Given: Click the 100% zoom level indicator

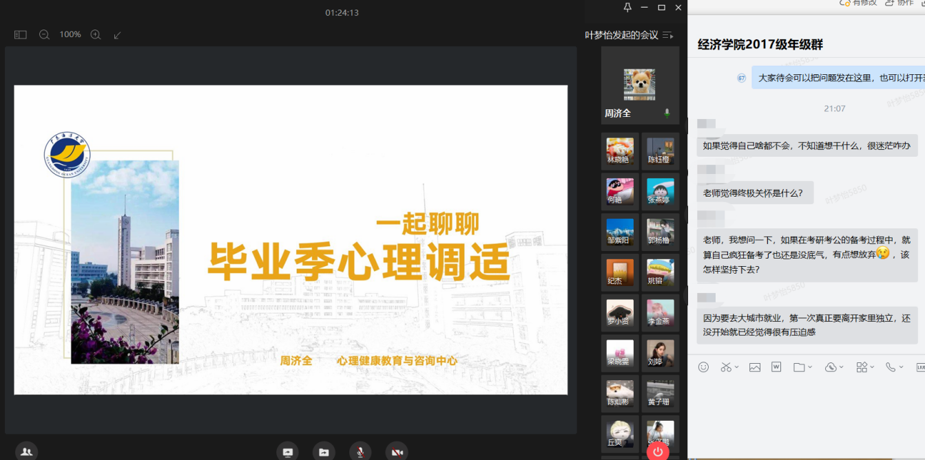Looking at the screenshot, I should (x=70, y=34).
